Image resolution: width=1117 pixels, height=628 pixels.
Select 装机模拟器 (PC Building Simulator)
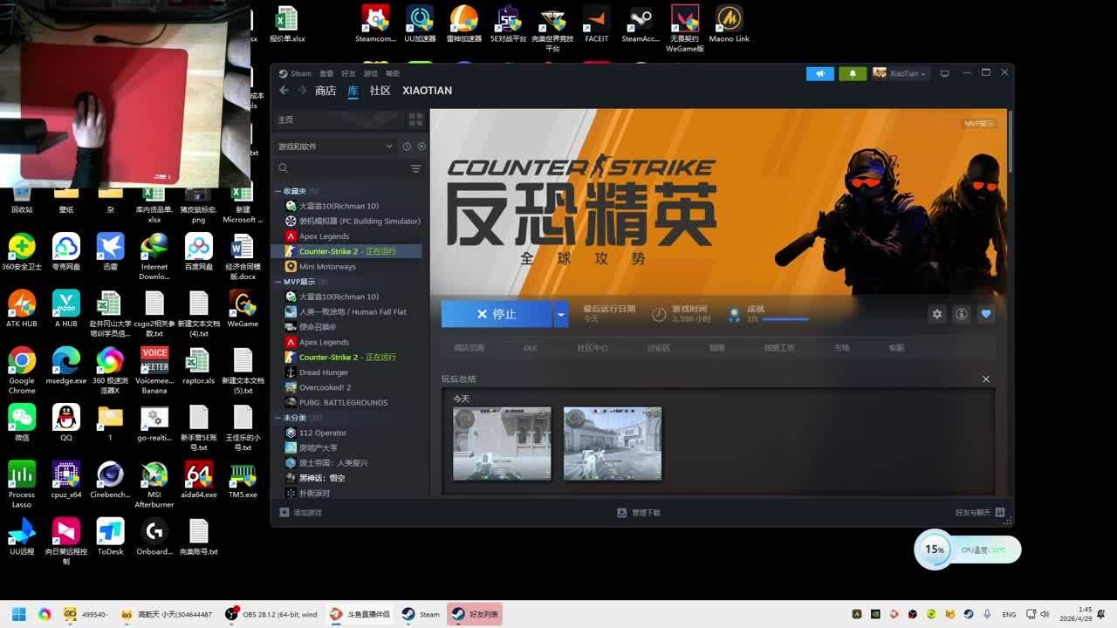coord(348,221)
